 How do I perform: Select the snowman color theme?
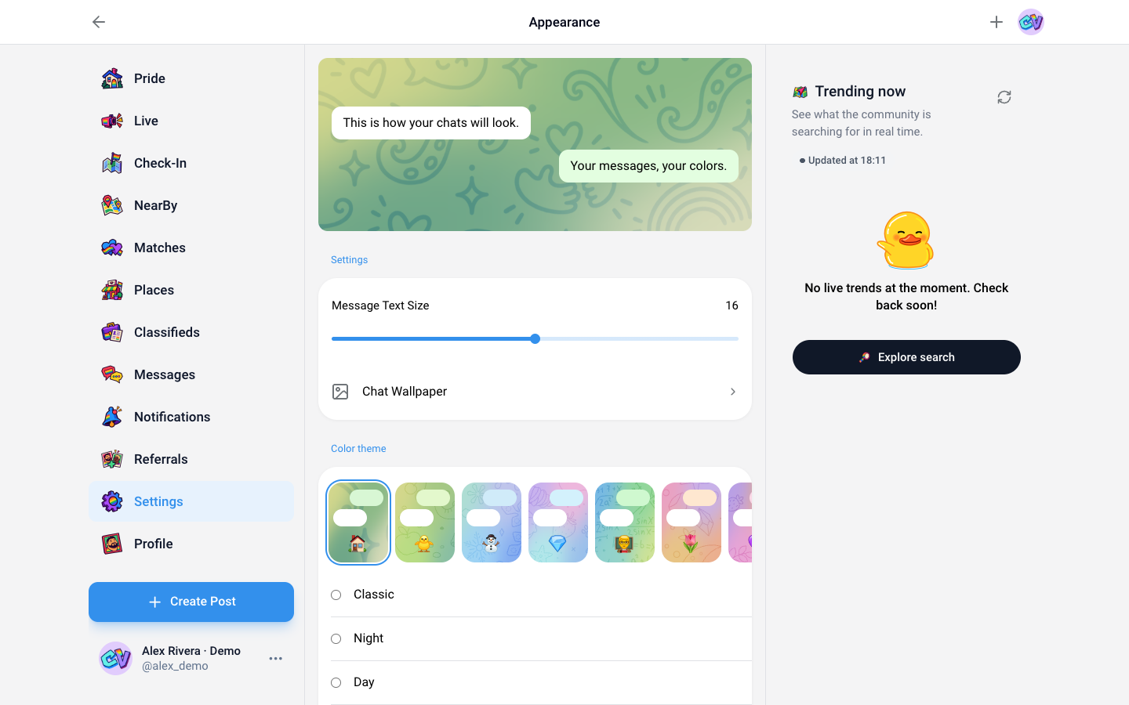pos(492,522)
